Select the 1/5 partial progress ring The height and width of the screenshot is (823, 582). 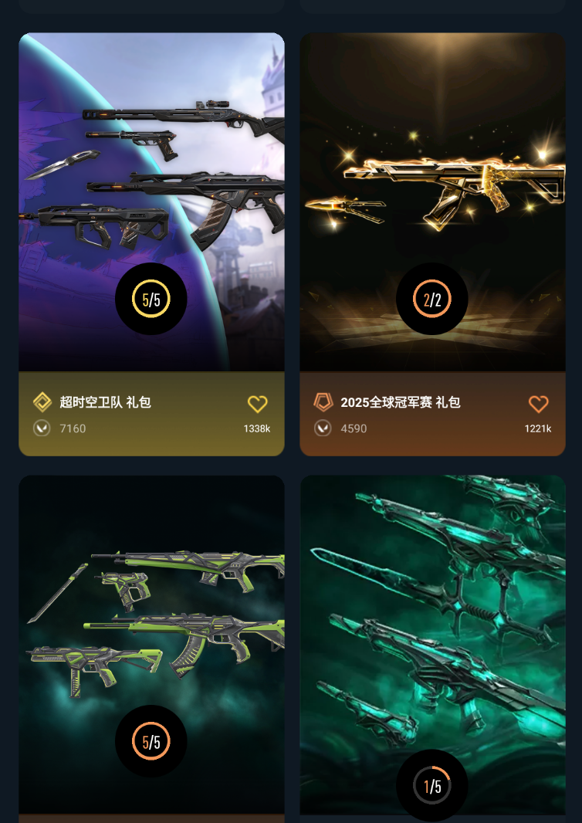tap(432, 786)
